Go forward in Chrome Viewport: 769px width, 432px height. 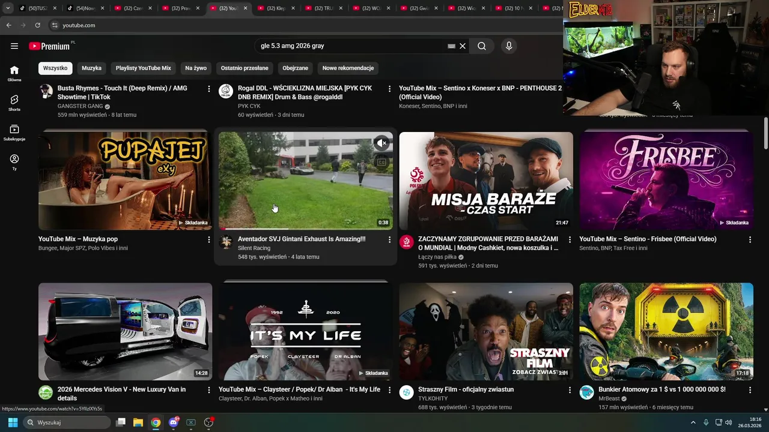(x=23, y=25)
